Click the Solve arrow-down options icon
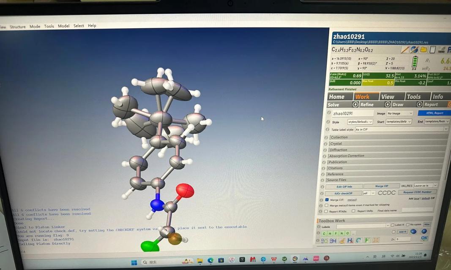The height and width of the screenshot is (270, 451). [355, 105]
